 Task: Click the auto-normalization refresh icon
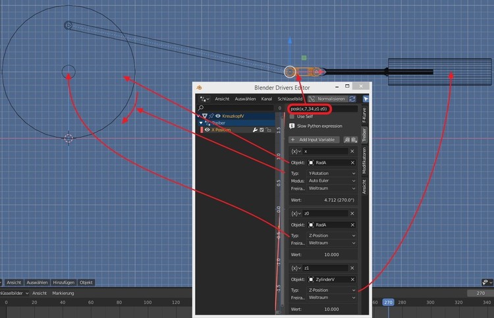(352, 99)
